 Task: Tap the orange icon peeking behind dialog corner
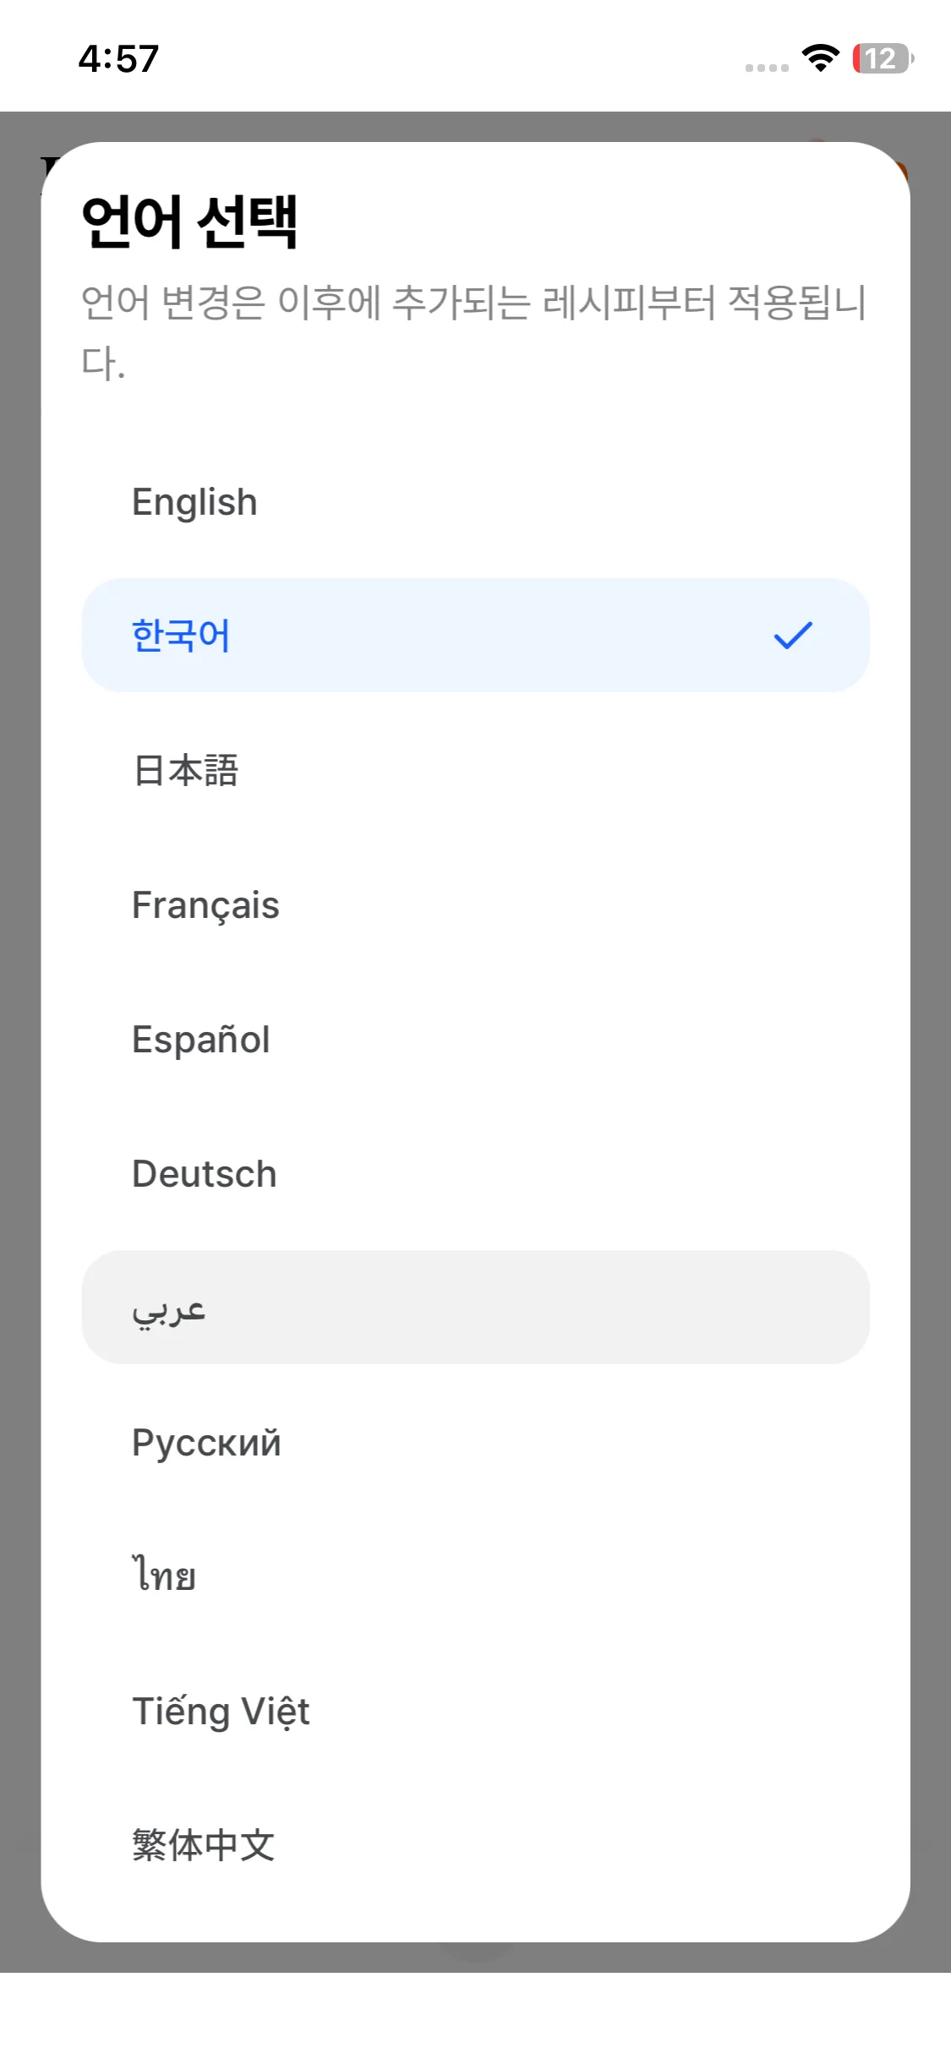point(903,172)
